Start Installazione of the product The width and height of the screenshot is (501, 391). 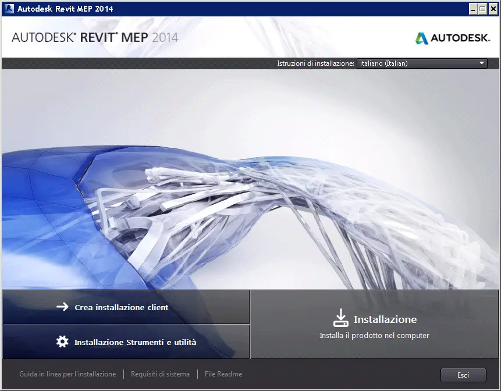(x=374, y=324)
